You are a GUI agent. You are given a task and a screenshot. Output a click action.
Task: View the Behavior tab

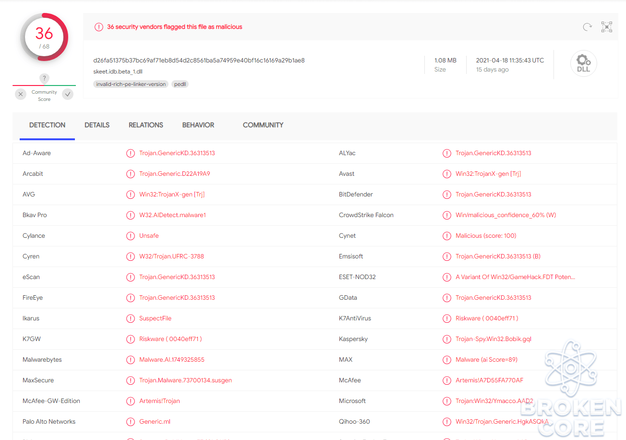[x=198, y=125]
